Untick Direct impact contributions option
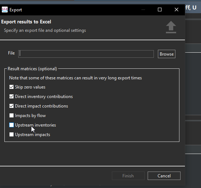The image size is (201, 188). point(12,106)
